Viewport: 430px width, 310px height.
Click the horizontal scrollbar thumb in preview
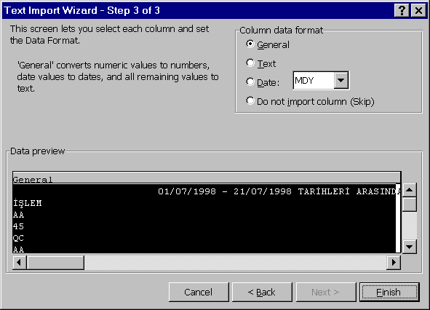point(55,263)
